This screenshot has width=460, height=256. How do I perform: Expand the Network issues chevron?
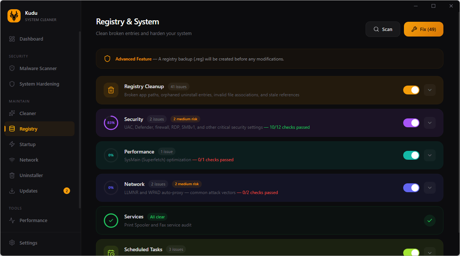tap(429, 188)
